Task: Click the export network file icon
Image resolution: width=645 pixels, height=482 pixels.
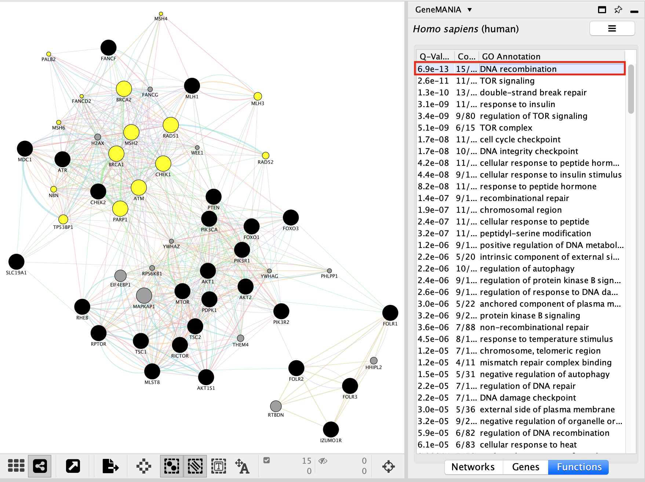Action: (110, 466)
